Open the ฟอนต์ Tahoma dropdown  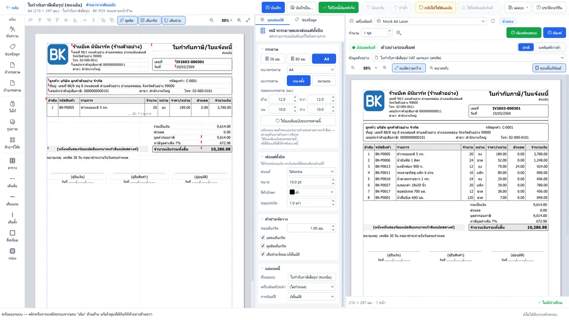point(311,172)
